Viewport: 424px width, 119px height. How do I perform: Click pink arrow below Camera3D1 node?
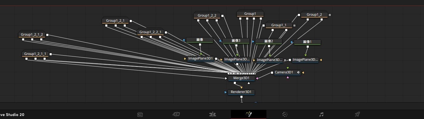[x=288, y=77]
